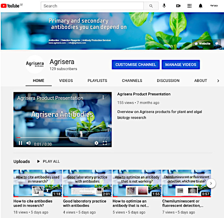Screen dimensions: 224x218
Task: Click the 'Chemiluminescent or fluorescent detection' title
Action: click(183, 203)
